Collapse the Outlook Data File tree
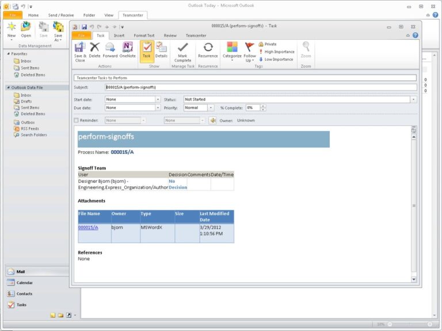 pyautogui.click(x=8, y=87)
